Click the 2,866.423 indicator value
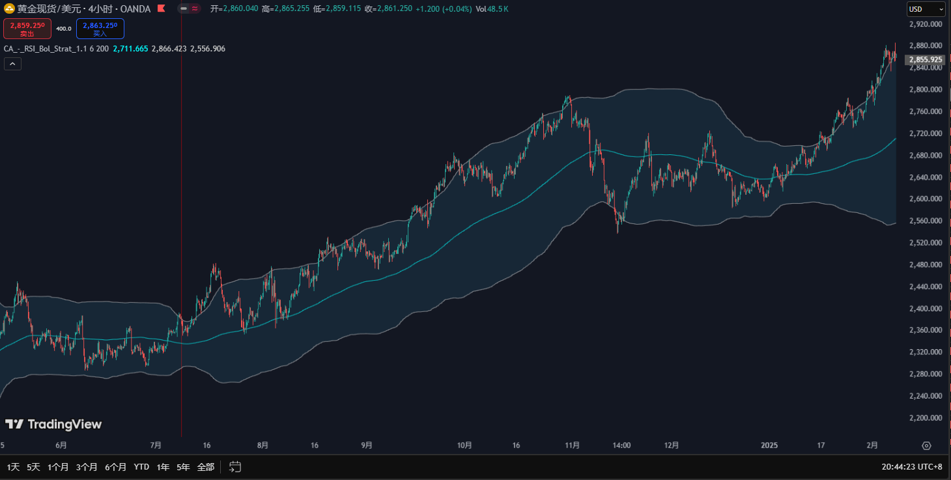Viewport: 951px width, 480px height. [x=169, y=49]
